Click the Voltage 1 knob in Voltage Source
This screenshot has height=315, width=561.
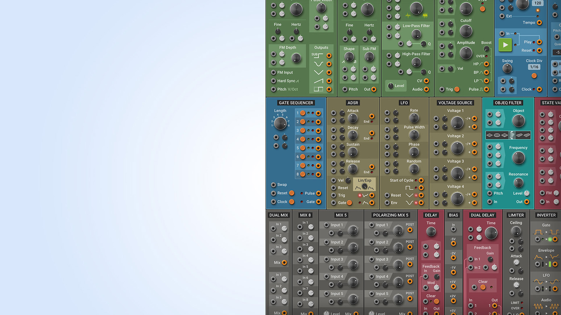click(457, 122)
